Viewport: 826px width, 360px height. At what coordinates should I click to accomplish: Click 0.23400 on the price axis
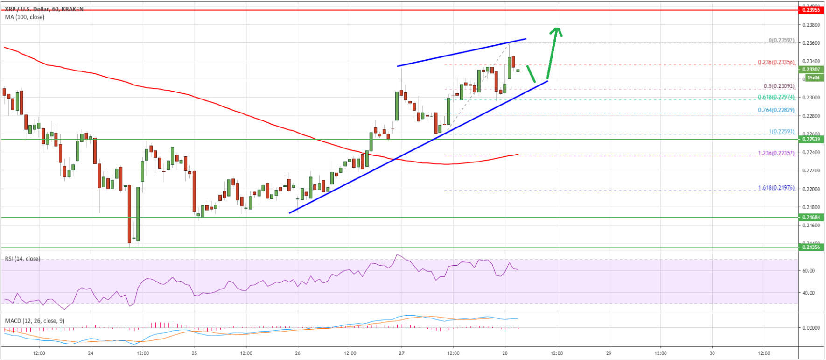click(811, 61)
